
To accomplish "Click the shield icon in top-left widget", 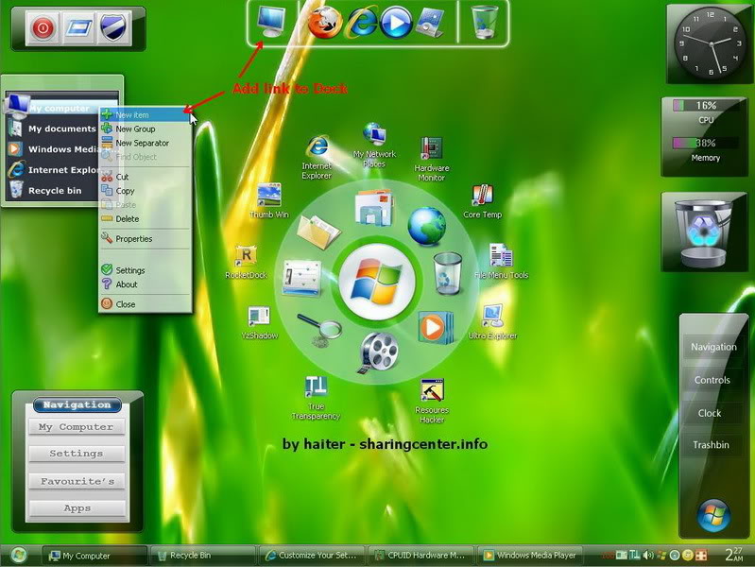I will 113,28.
